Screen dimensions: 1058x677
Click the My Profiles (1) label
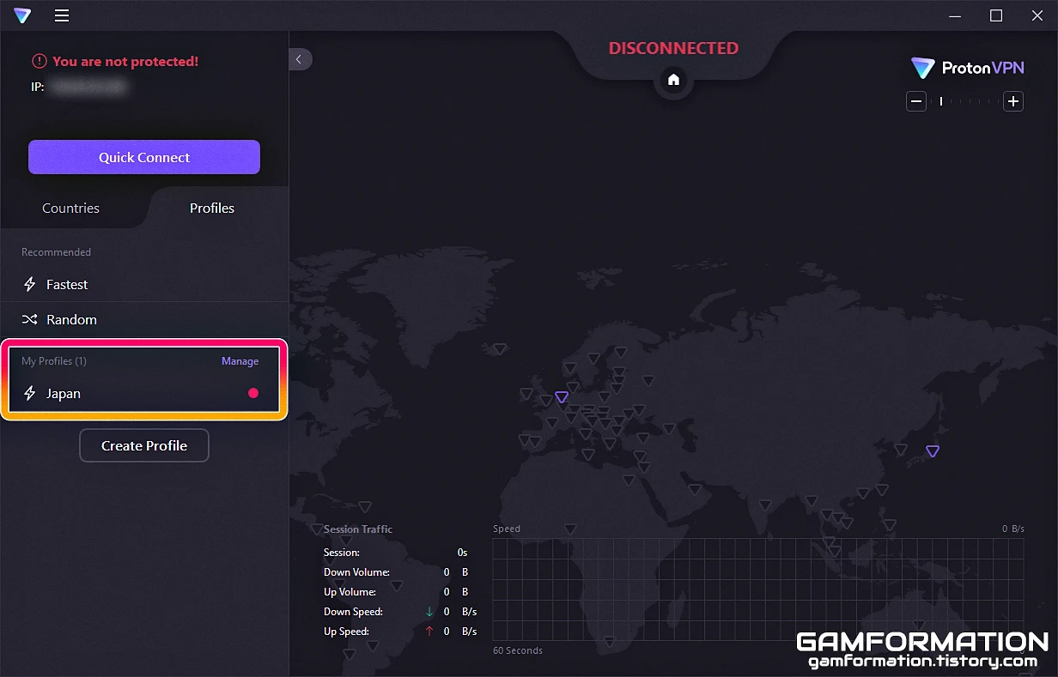(x=54, y=361)
